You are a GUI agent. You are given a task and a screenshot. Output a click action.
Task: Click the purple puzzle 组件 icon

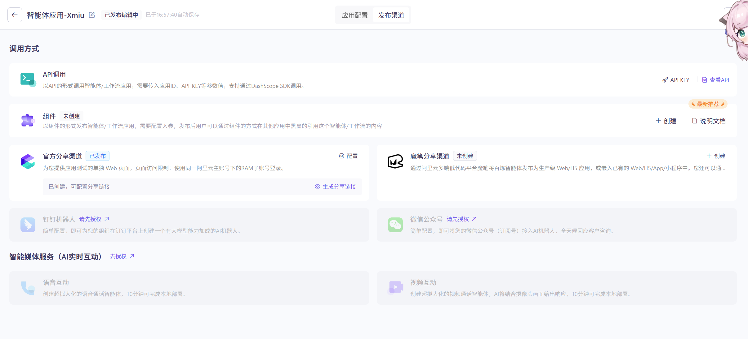click(28, 120)
